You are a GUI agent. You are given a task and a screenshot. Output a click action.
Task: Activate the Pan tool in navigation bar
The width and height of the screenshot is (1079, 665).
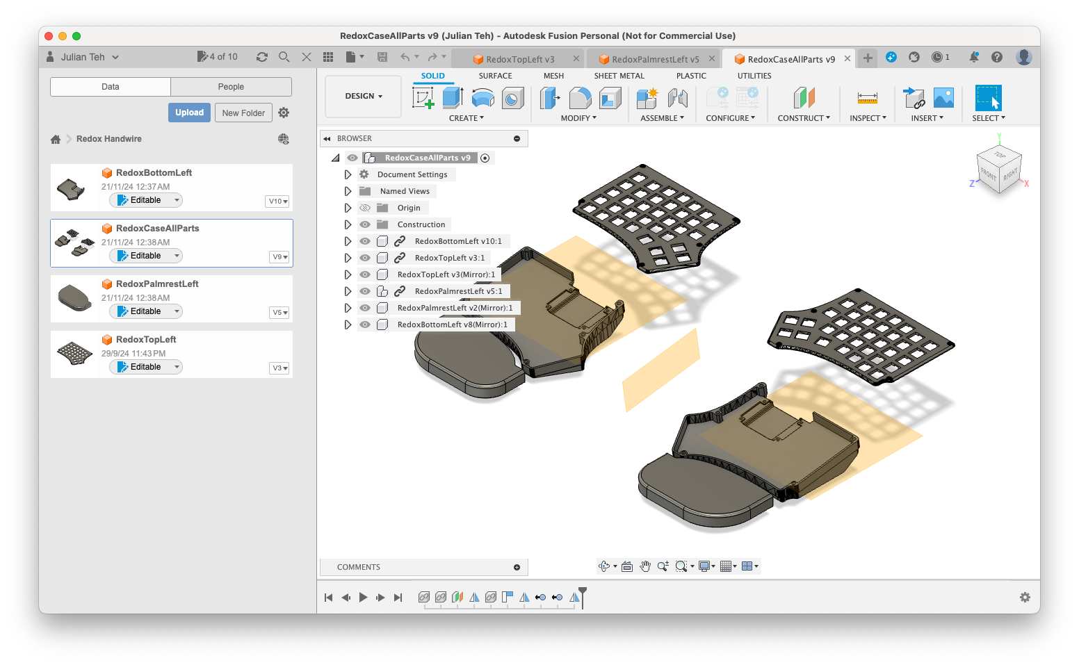644,566
